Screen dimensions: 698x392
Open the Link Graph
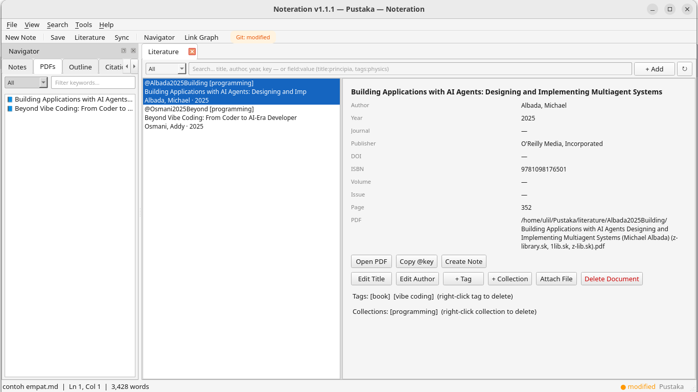pyautogui.click(x=201, y=37)
